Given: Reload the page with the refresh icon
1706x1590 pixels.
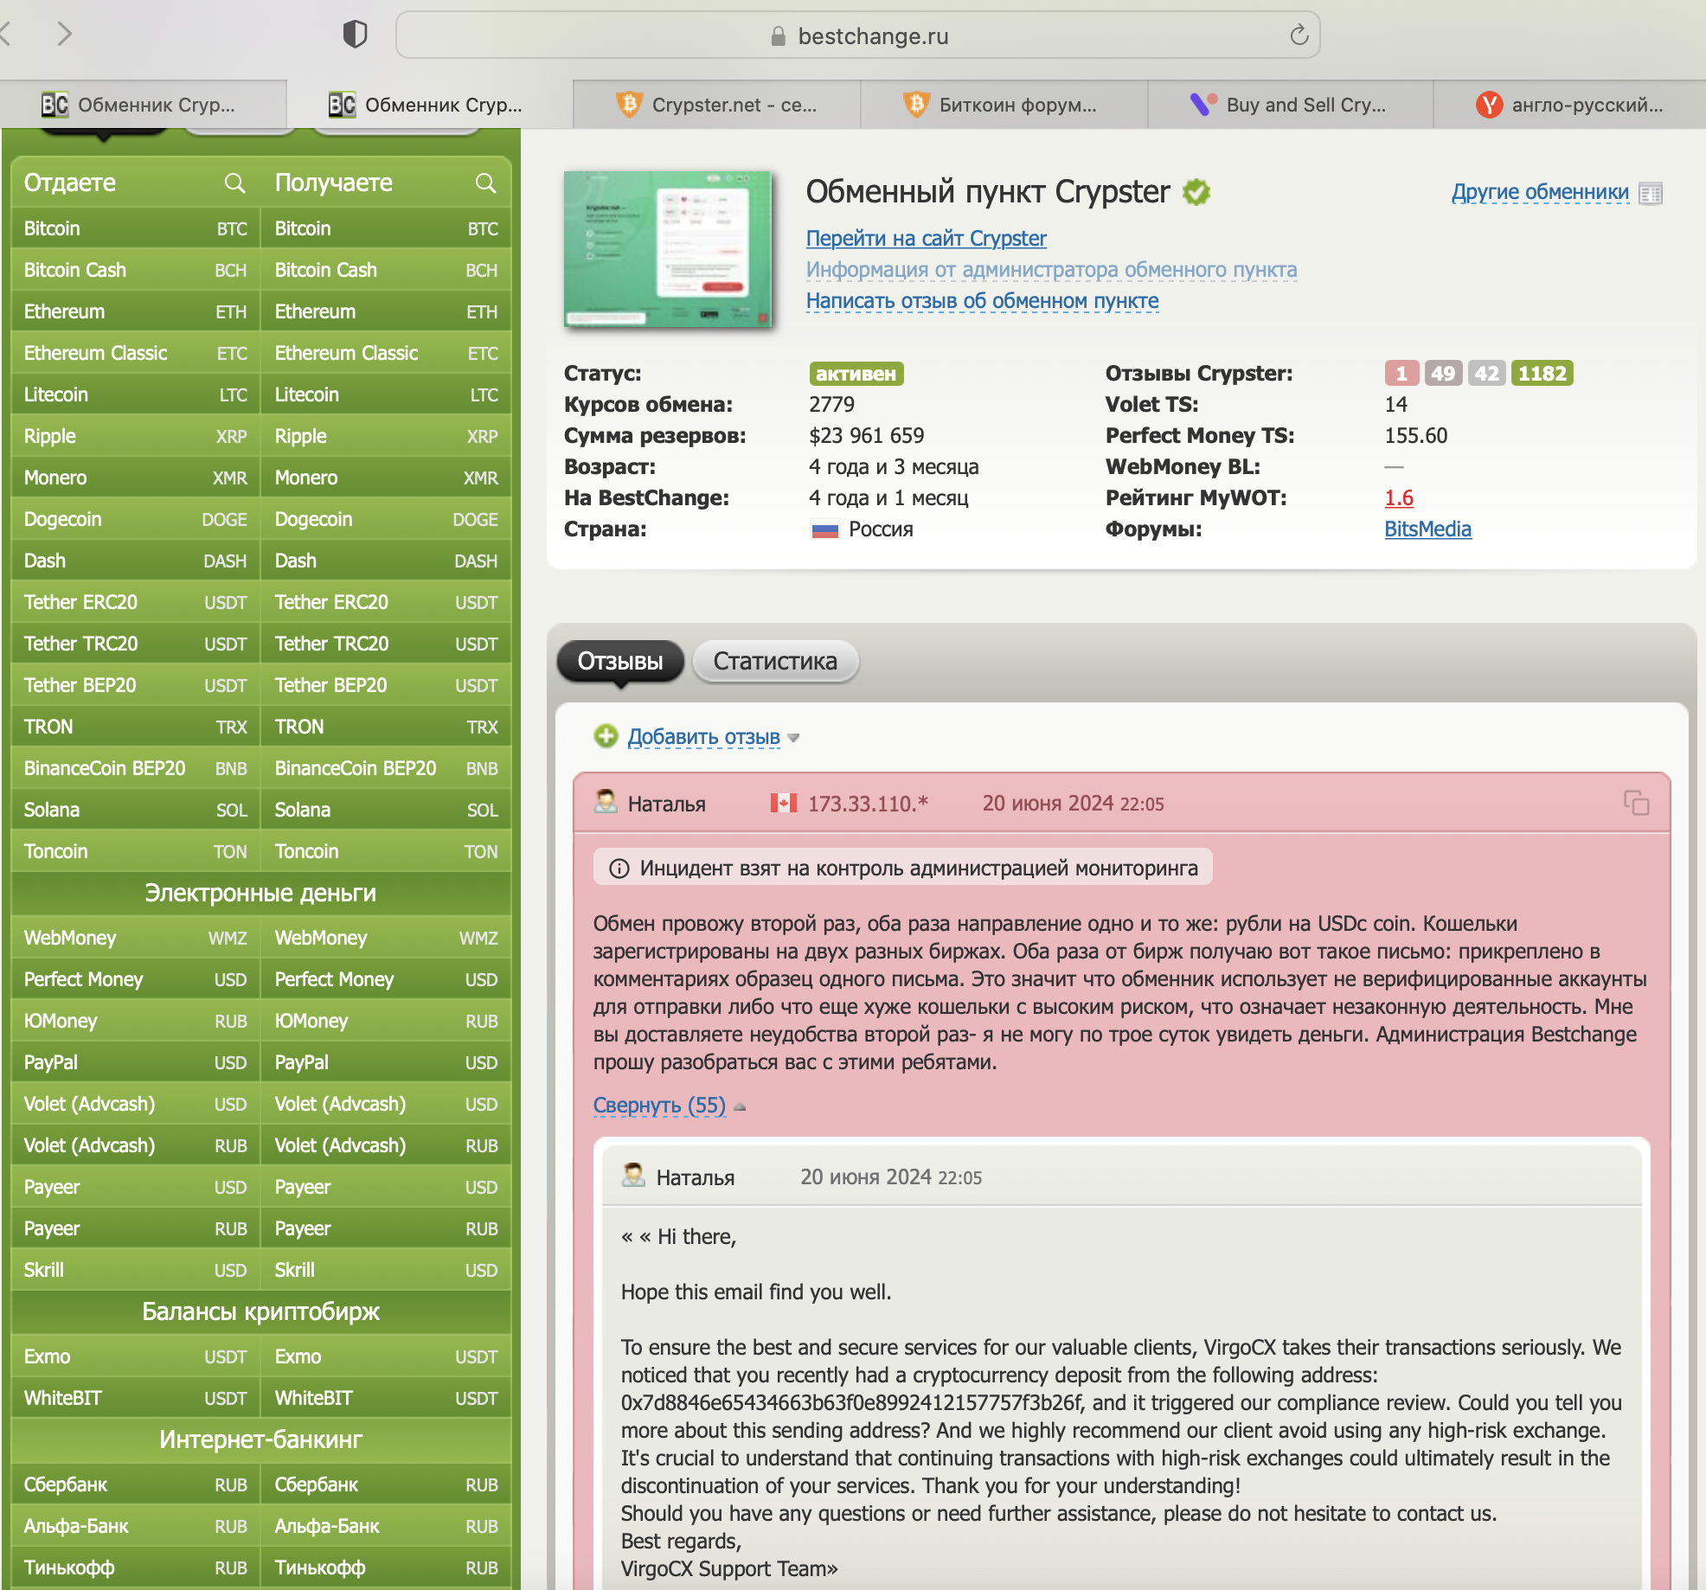Looking at the screenshot, I should click(x=1299, y=35).
